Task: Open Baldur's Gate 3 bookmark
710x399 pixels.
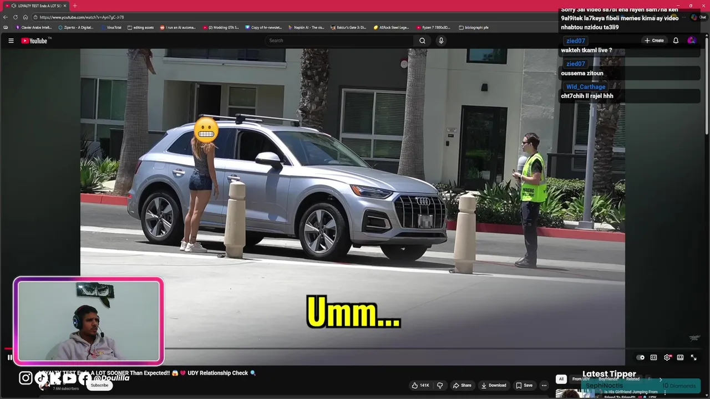Action: coord(349,27)
